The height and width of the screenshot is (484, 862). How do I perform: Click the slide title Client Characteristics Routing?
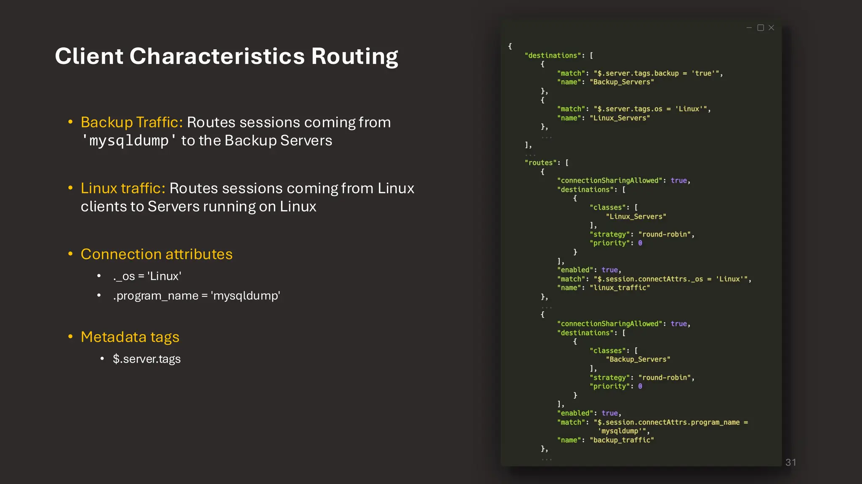(x=226, y=56)
